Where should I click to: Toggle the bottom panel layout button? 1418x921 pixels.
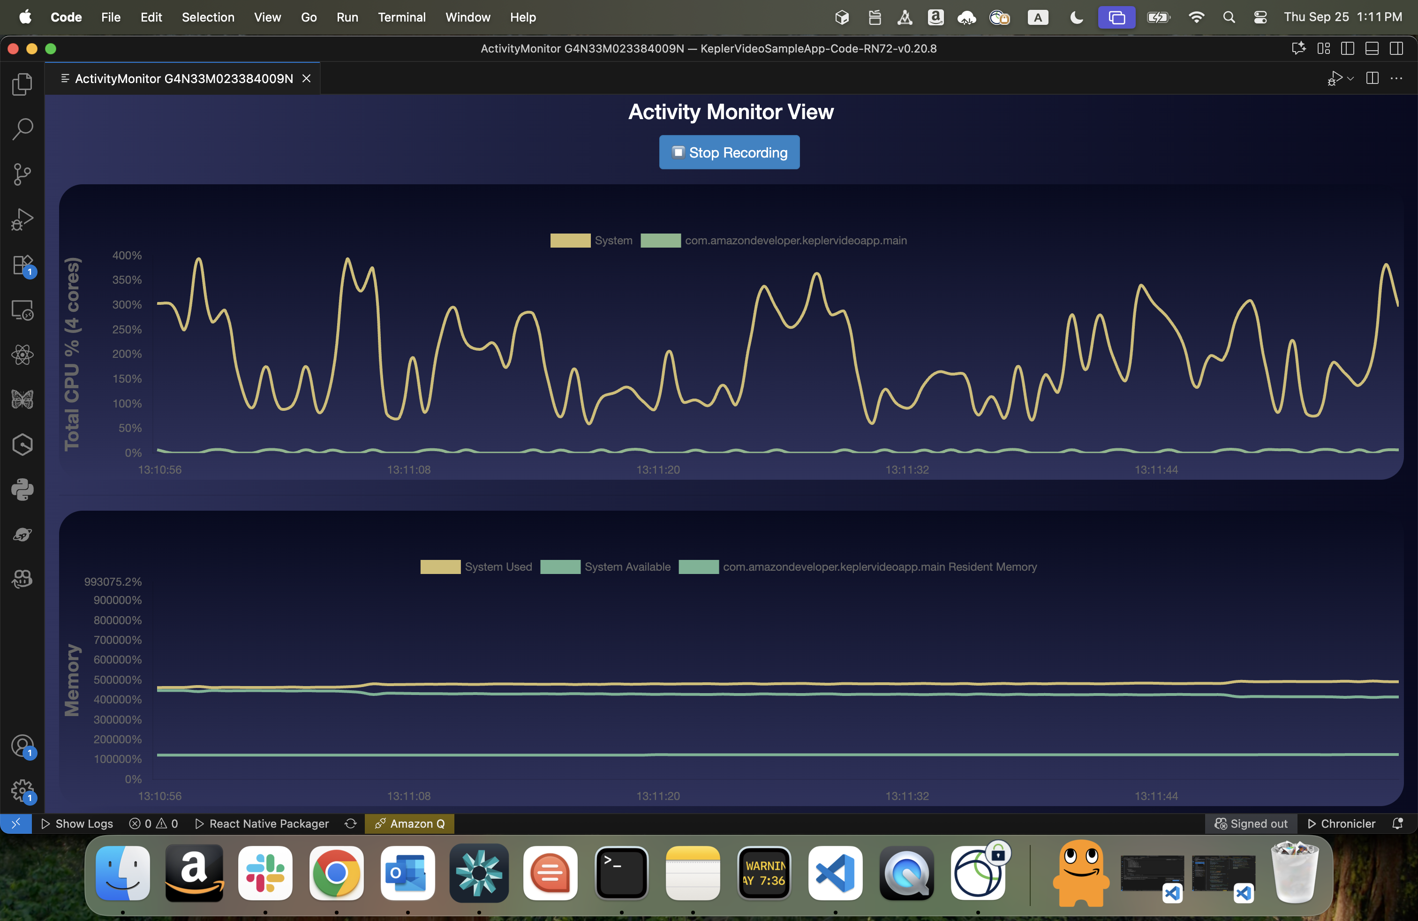1372,49
